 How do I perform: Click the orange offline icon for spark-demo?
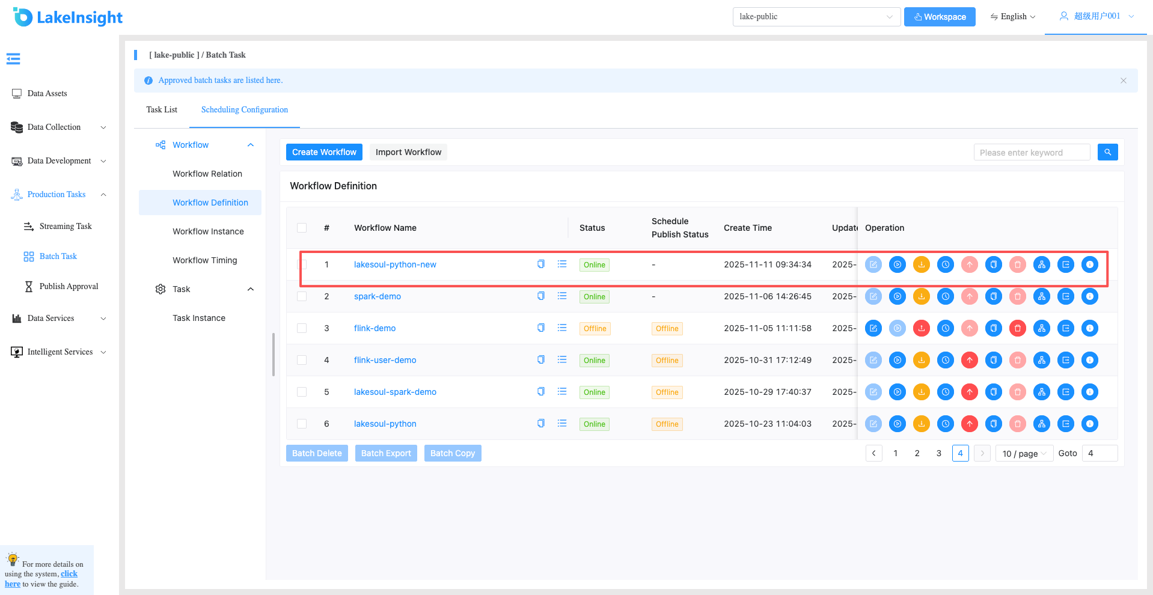[922, 296]
